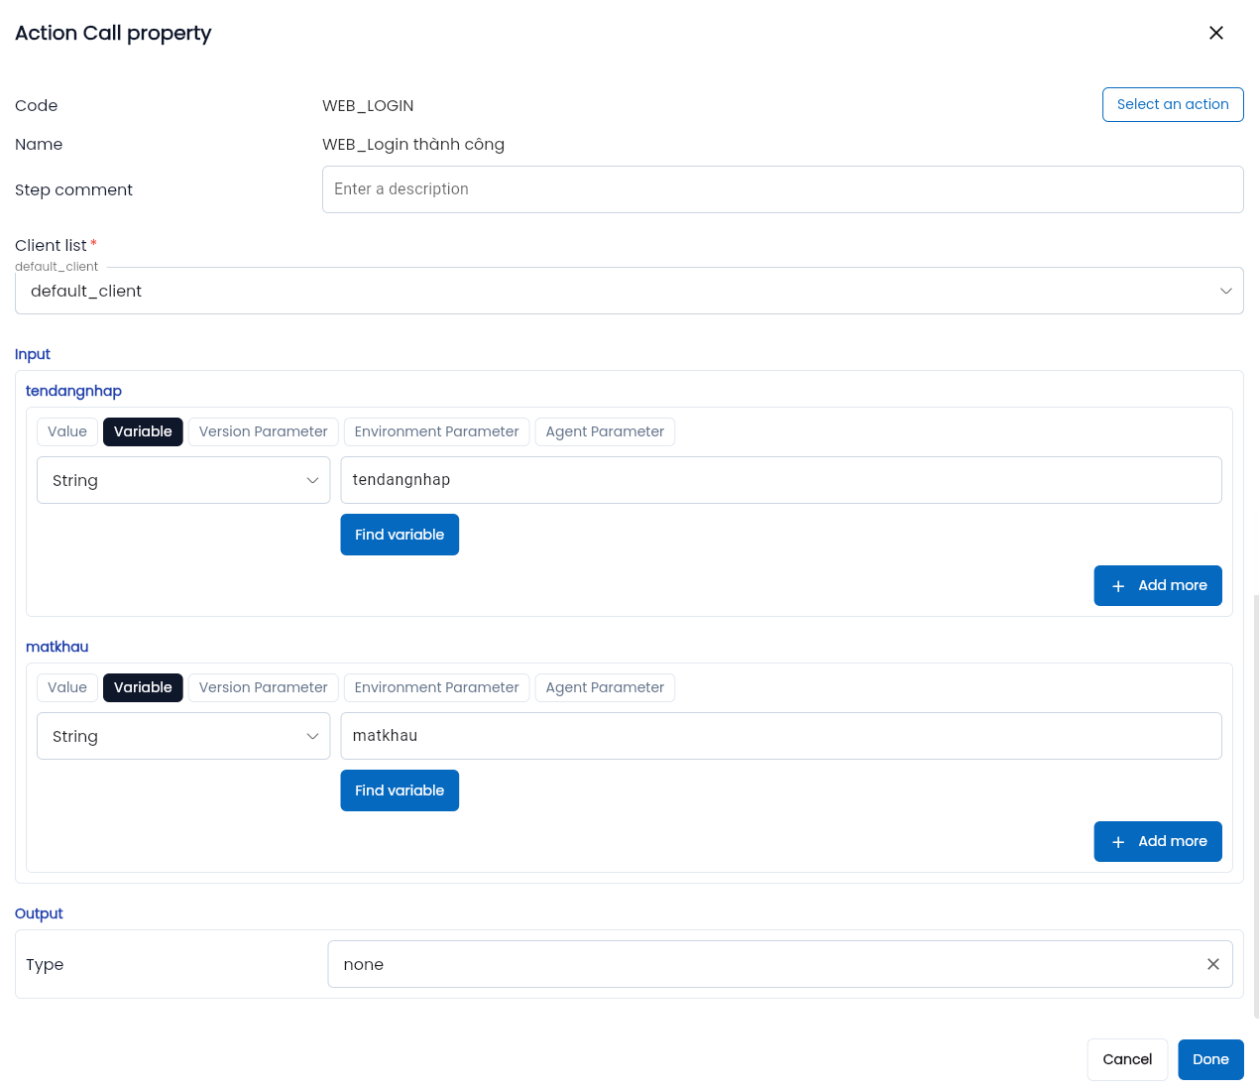This screenshot has height=1091, width=1259.
Task: Click Add more in matkhau section
Action: [x=1158, y=841]
